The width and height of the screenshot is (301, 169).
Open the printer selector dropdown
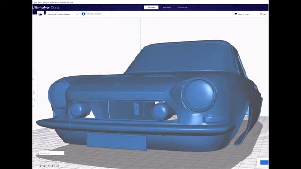[x=63, y=14]
